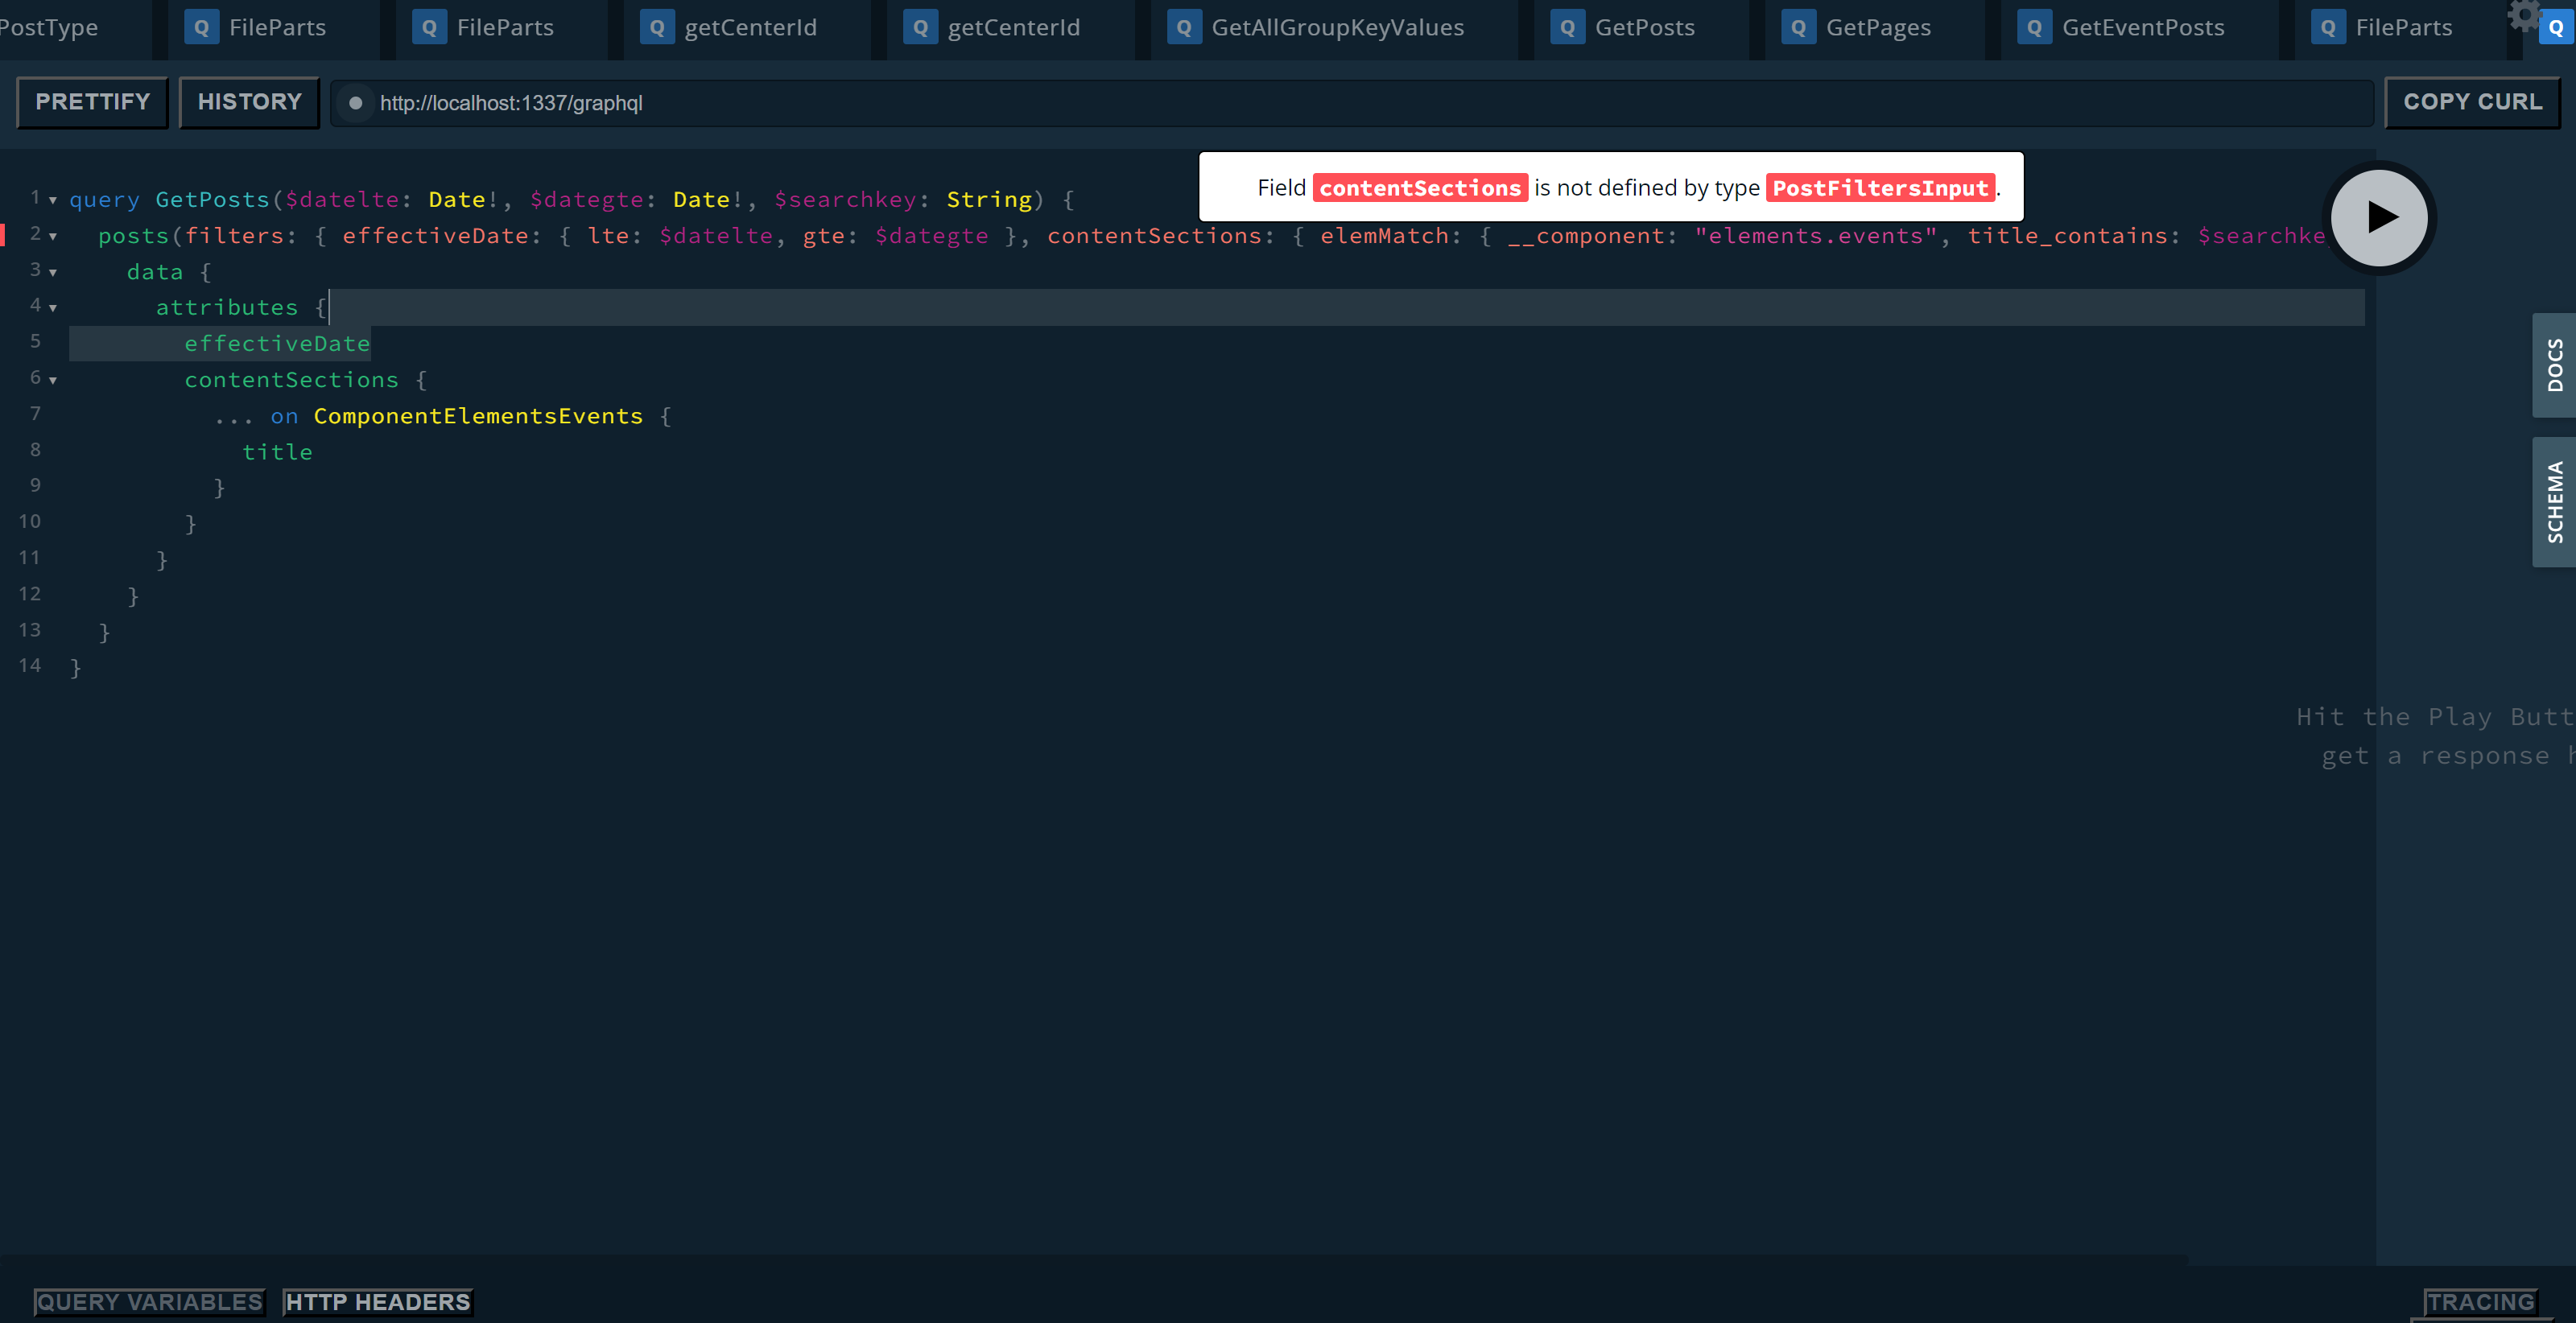Click the GetPosts operation name on line 1
2576x1323 pixels.
click(x=212, y=200)
